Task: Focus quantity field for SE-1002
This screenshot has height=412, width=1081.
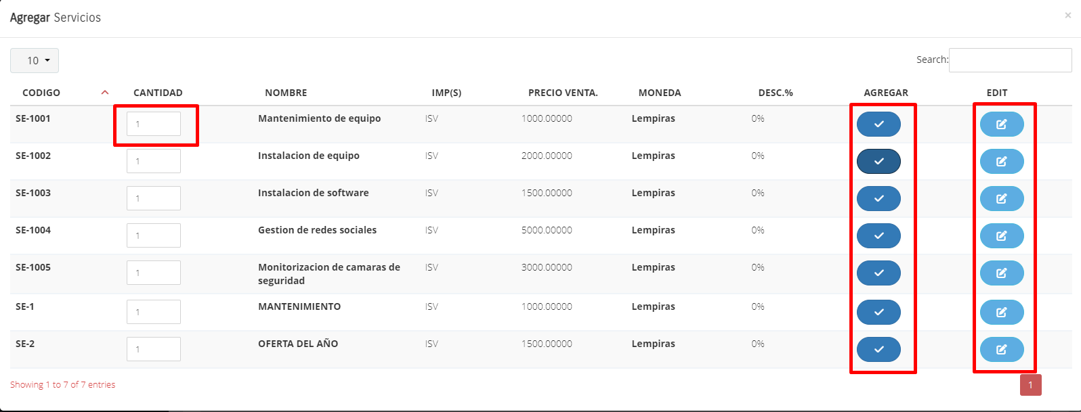Action: [154, 162]
